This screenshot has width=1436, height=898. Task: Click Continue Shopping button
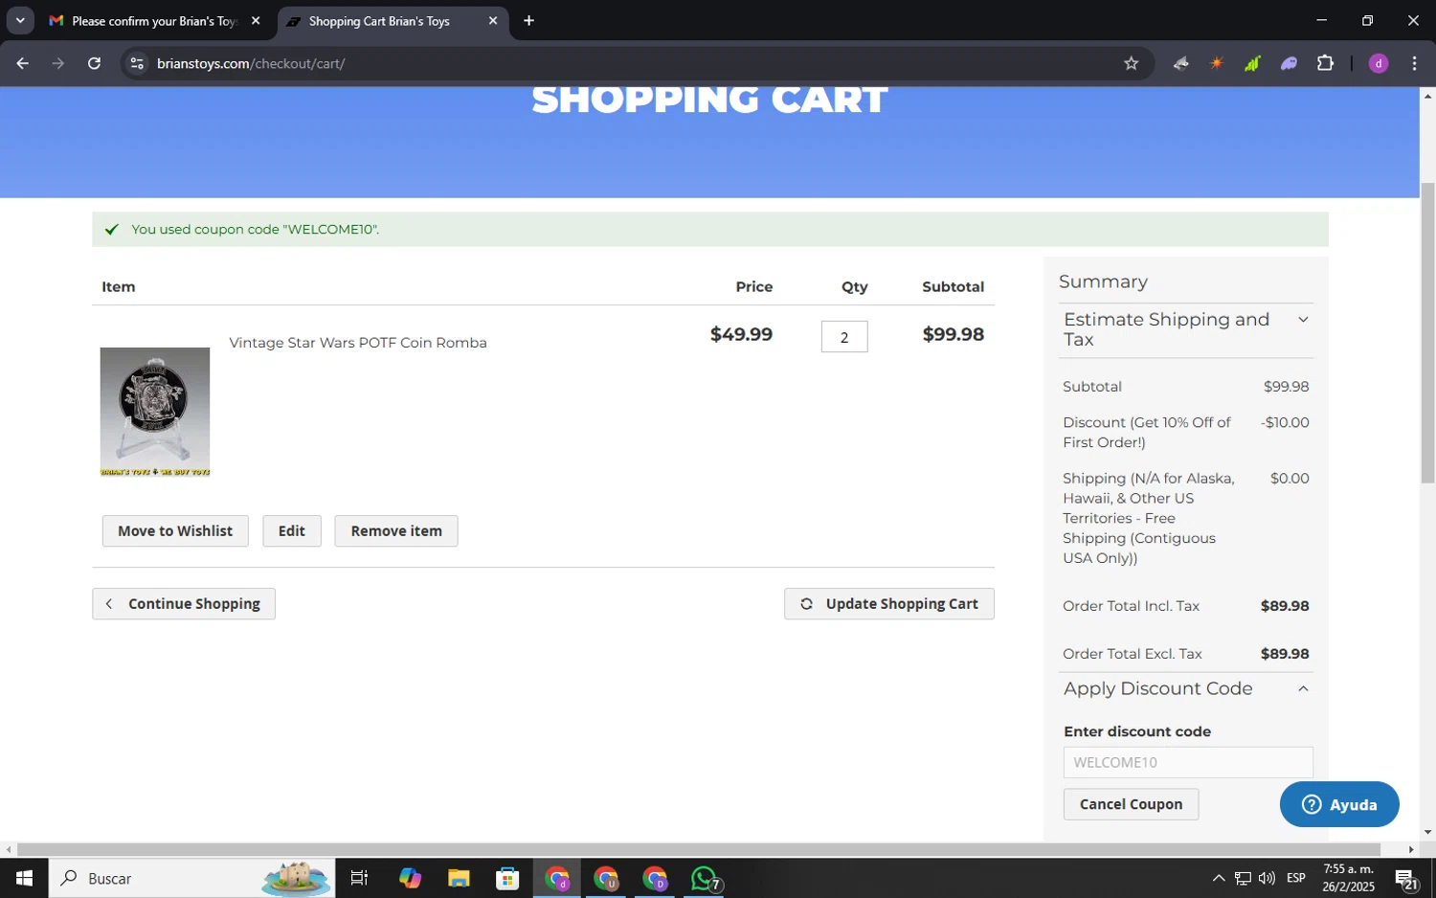(184, 604)
